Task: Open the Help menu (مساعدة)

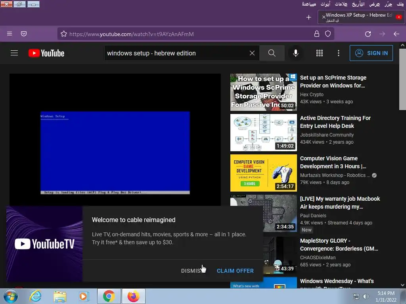Action: [309, 4]
